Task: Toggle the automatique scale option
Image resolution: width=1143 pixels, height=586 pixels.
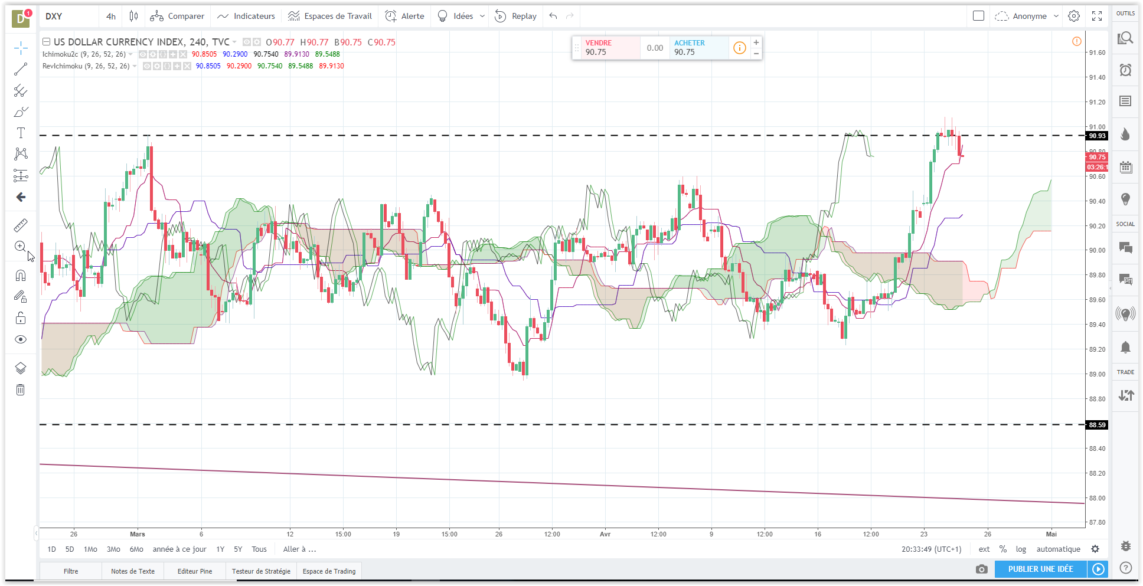Action: coord(1058,549)
